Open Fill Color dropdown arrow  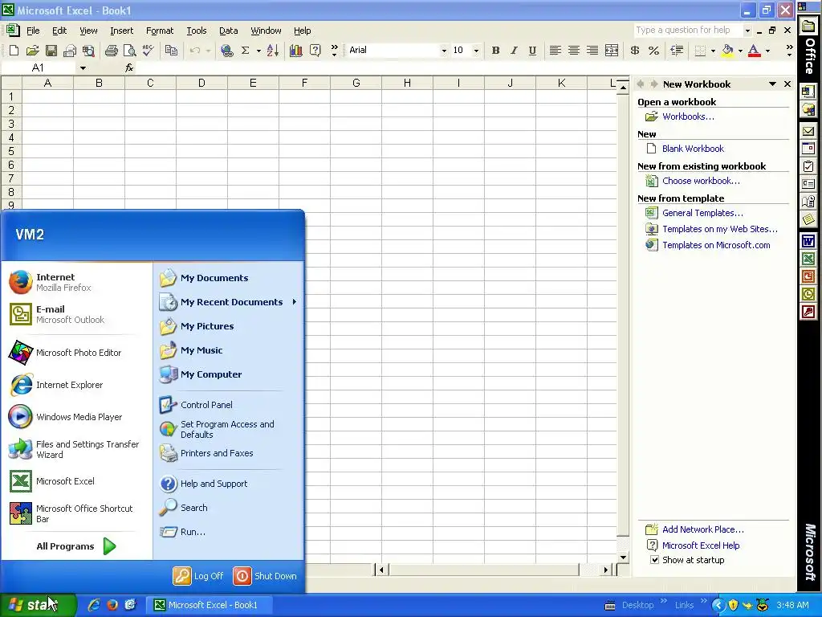point(740,51)
